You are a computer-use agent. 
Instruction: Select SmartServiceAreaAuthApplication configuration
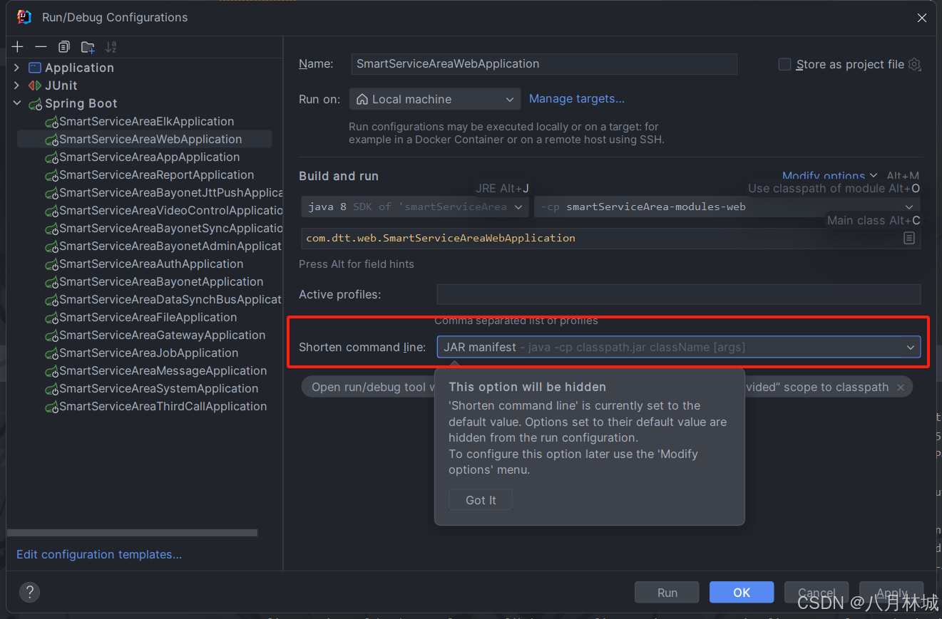pyautogui.click(x=144, y=264)
